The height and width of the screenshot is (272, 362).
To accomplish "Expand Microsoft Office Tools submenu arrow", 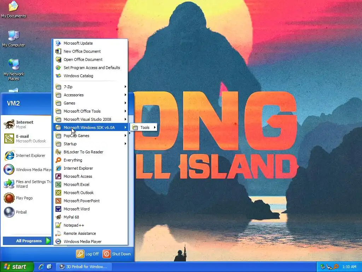I will pos(125,111).
